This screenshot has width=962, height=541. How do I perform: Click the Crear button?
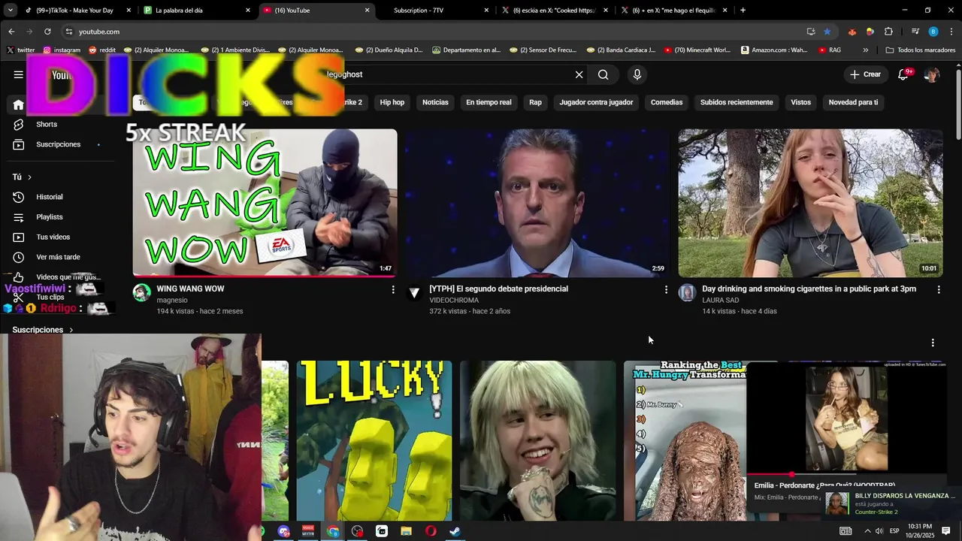pyautogui.click(x=866, y=74)
